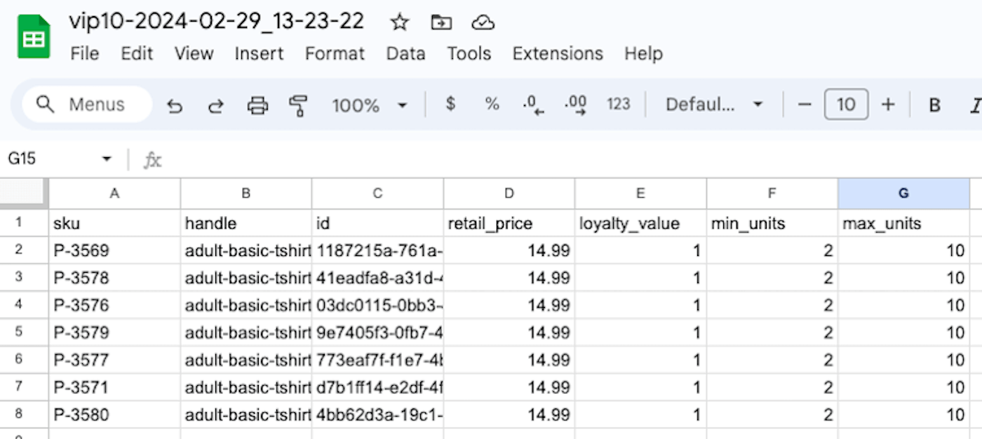Image resolution: width=982 pixels, height=439 pixels.
Task: Select column B header
Action: 246,194
